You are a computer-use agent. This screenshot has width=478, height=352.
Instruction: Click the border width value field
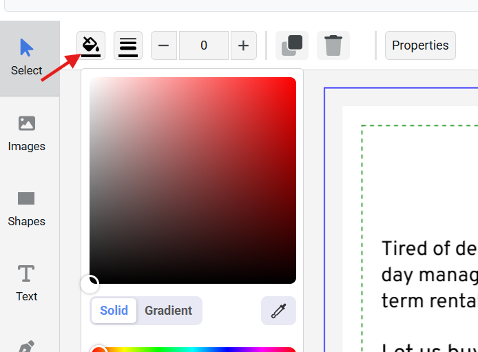(204, 45)
